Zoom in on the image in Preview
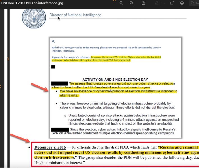This screenshot has height=168, width=199. click(x=131, y=3)
